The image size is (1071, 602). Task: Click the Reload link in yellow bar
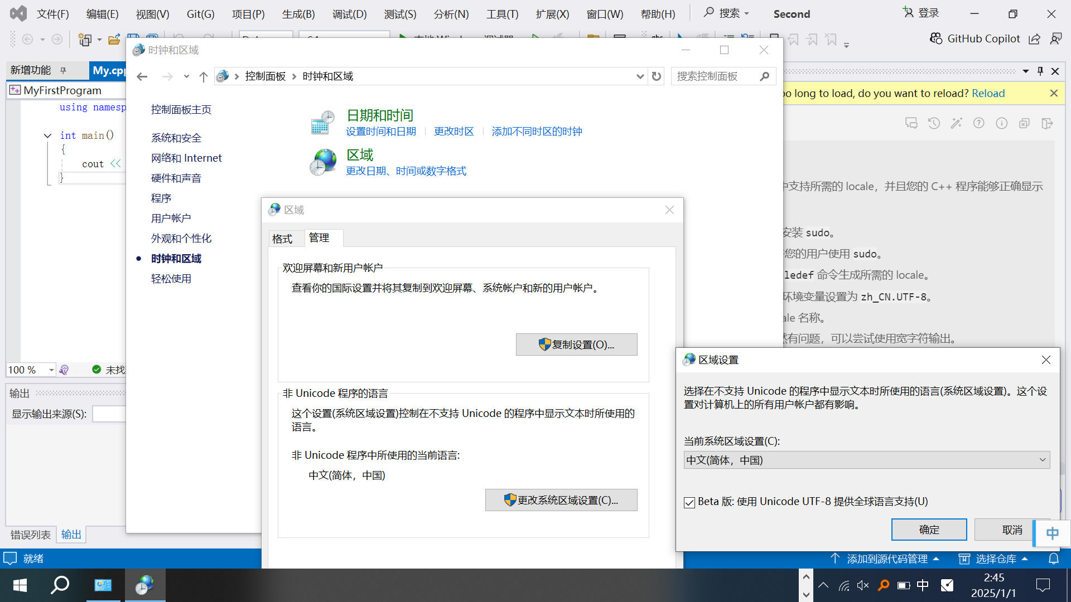(x=988, y=93)
